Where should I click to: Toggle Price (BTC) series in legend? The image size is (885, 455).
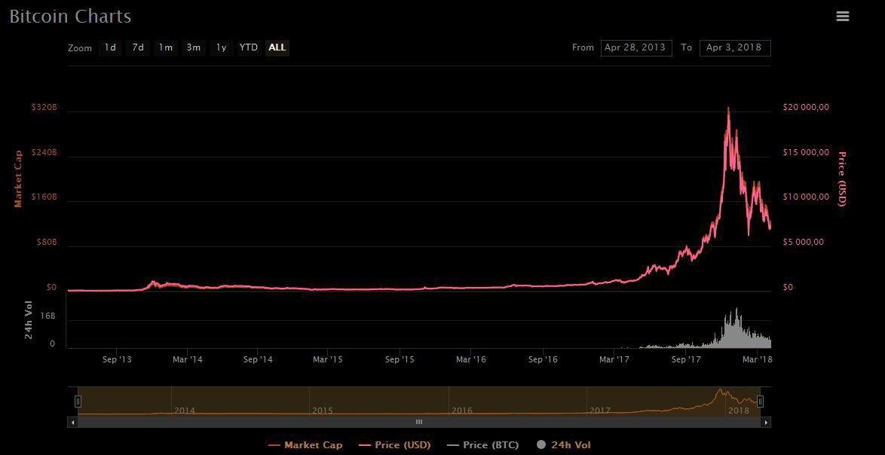click(482, 445)
